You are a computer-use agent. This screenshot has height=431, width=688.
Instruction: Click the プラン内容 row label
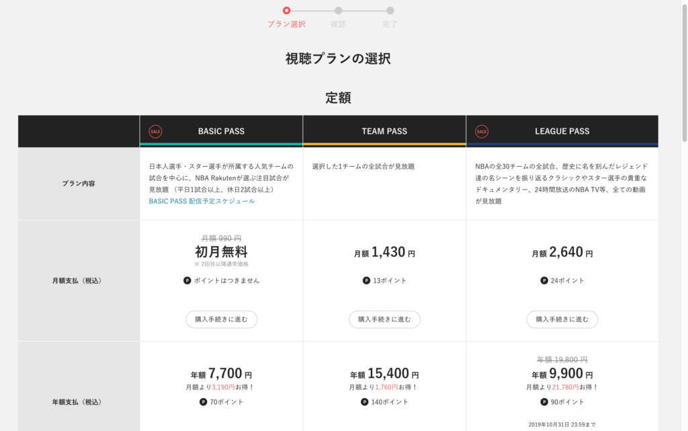pyautogui.click(x=79, y=184)
